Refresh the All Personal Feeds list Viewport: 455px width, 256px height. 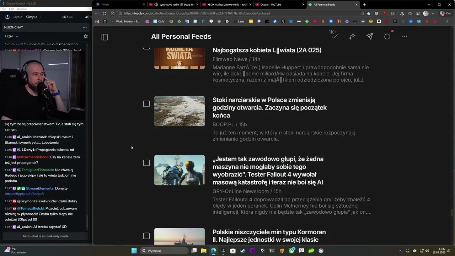click(387, 36)
